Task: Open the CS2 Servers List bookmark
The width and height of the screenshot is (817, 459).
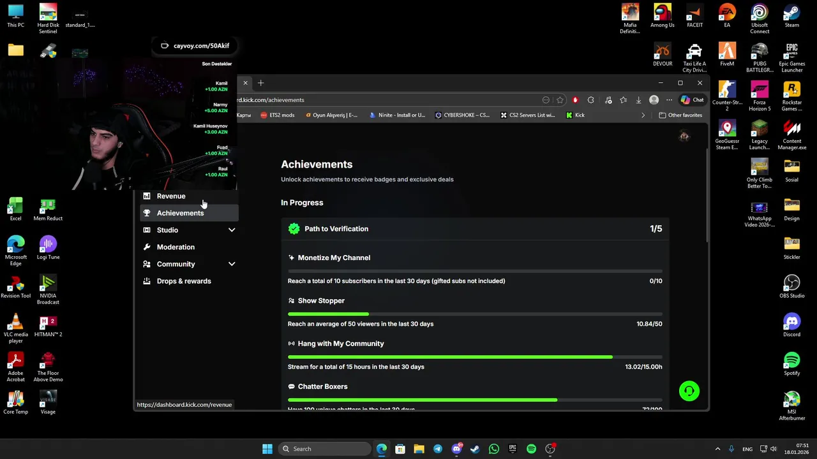Action: coord(527,115)
